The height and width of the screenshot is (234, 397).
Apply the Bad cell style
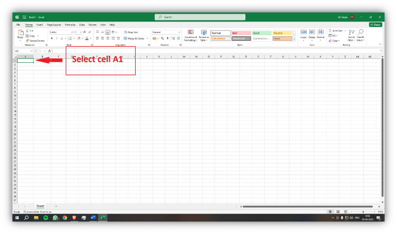(x=241, y=33)
